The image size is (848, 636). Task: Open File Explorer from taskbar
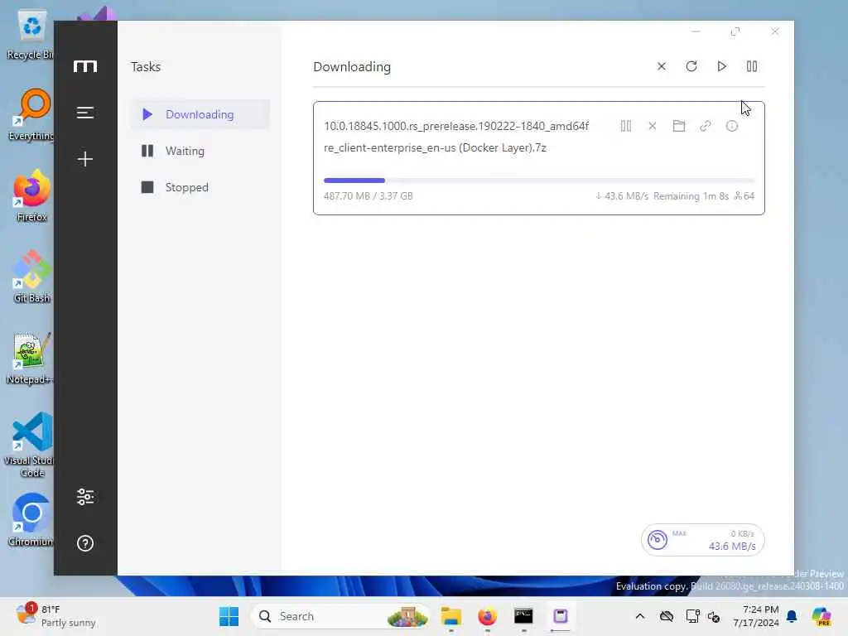450,616
